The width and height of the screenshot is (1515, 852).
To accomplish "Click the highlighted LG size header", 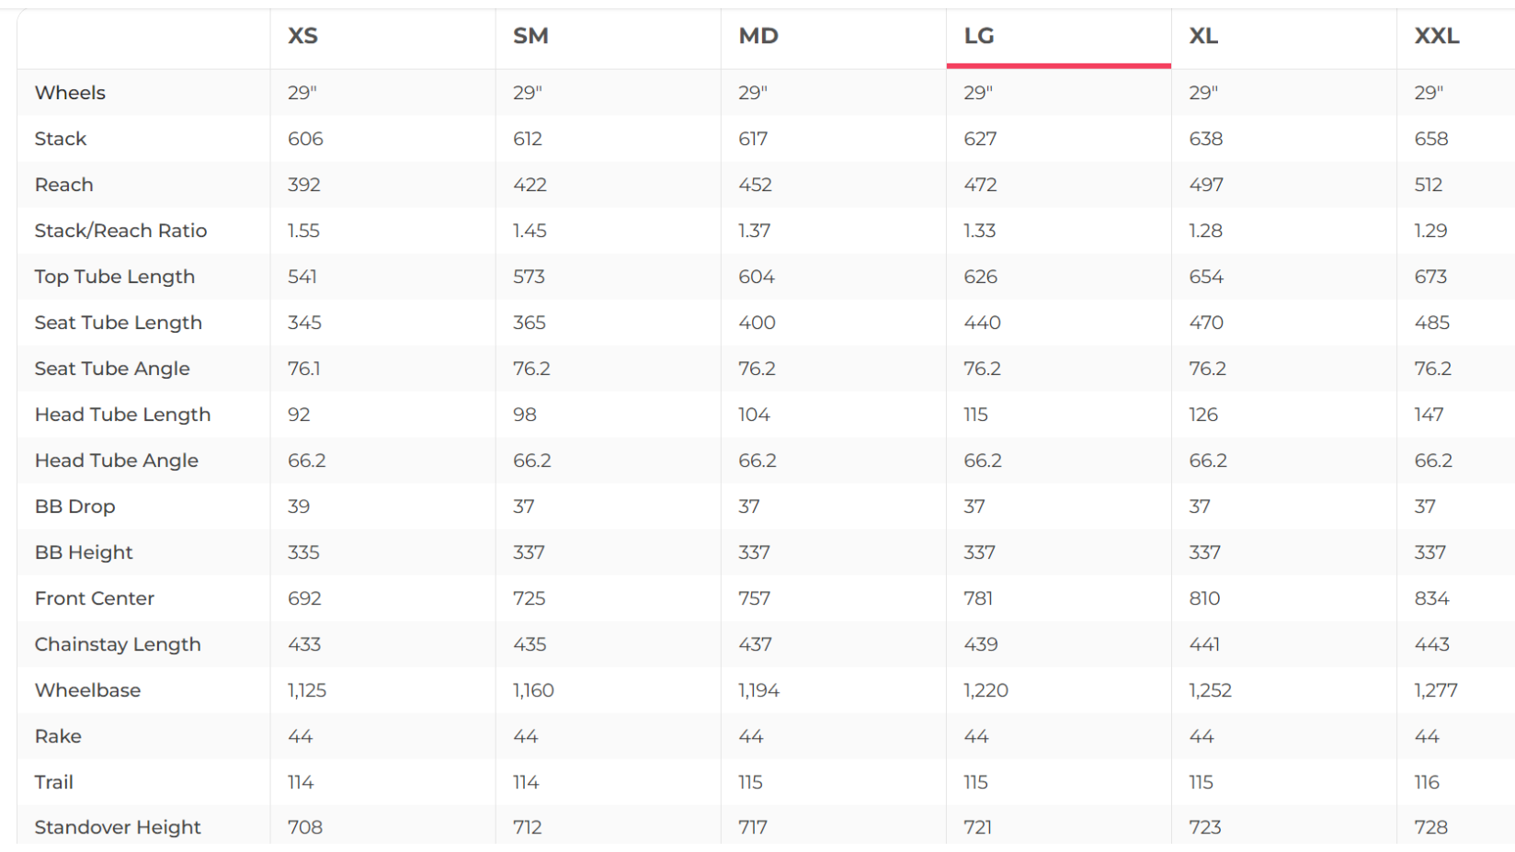I will click(979, 37).
